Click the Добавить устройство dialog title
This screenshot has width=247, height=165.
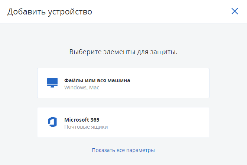pos(50,12)
